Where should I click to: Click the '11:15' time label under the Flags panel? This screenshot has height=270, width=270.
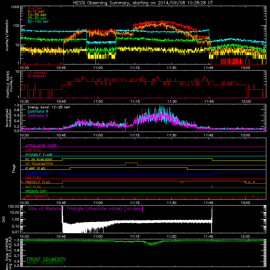(x=135, y=203)
